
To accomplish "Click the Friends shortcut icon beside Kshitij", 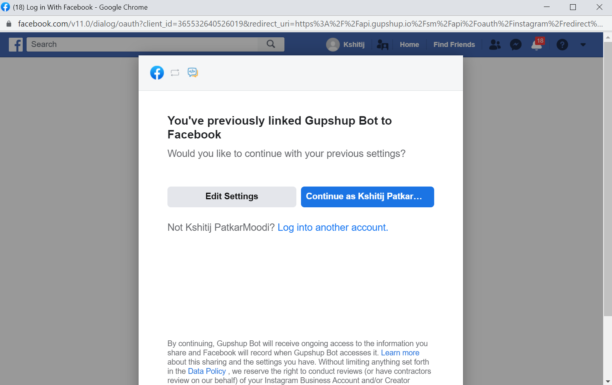I will click(382, 45).
